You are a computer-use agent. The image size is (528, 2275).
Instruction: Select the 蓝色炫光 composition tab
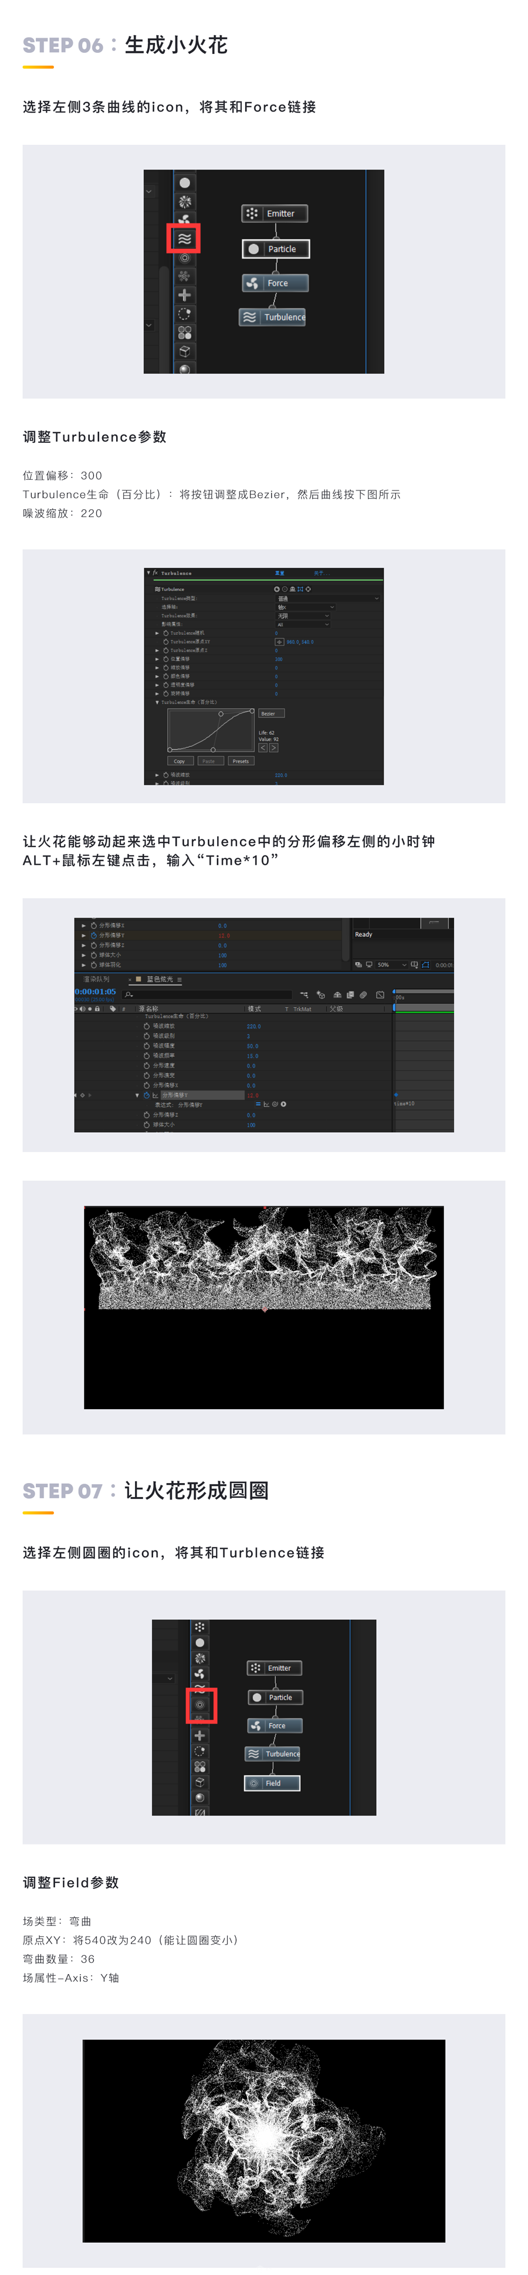tap(159, 980)
